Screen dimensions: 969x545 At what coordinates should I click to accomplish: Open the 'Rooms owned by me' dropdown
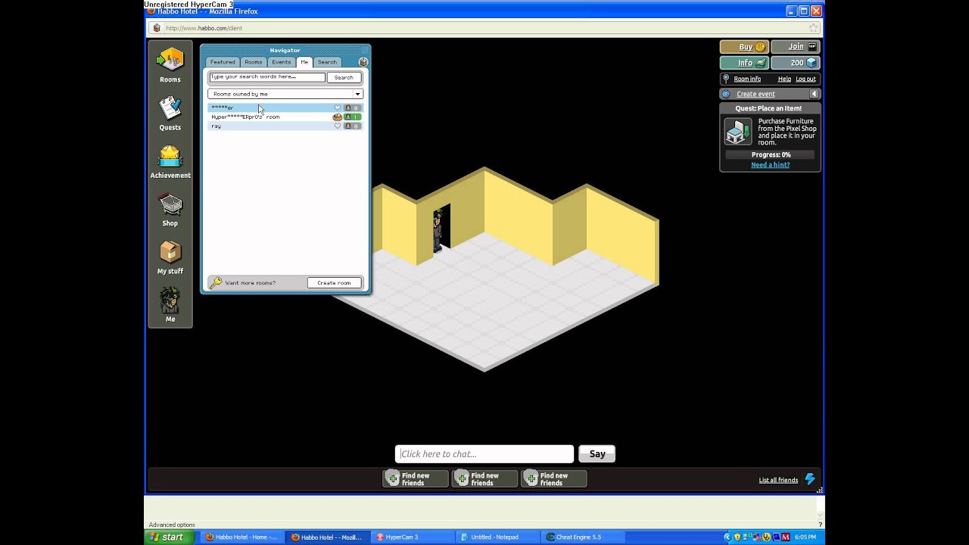(x=285, y=94)
